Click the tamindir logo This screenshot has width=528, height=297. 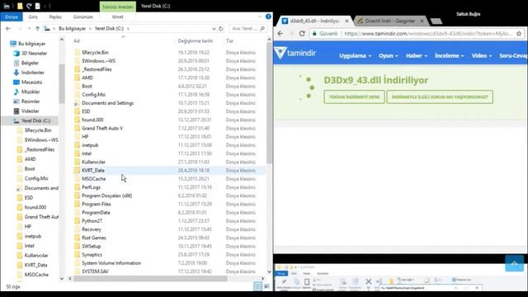295,53
